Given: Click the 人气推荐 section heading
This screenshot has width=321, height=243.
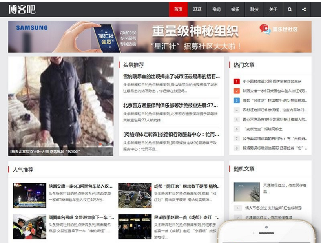Looking at the screenshot, I should pyautogui.click(x=23, y=170).
